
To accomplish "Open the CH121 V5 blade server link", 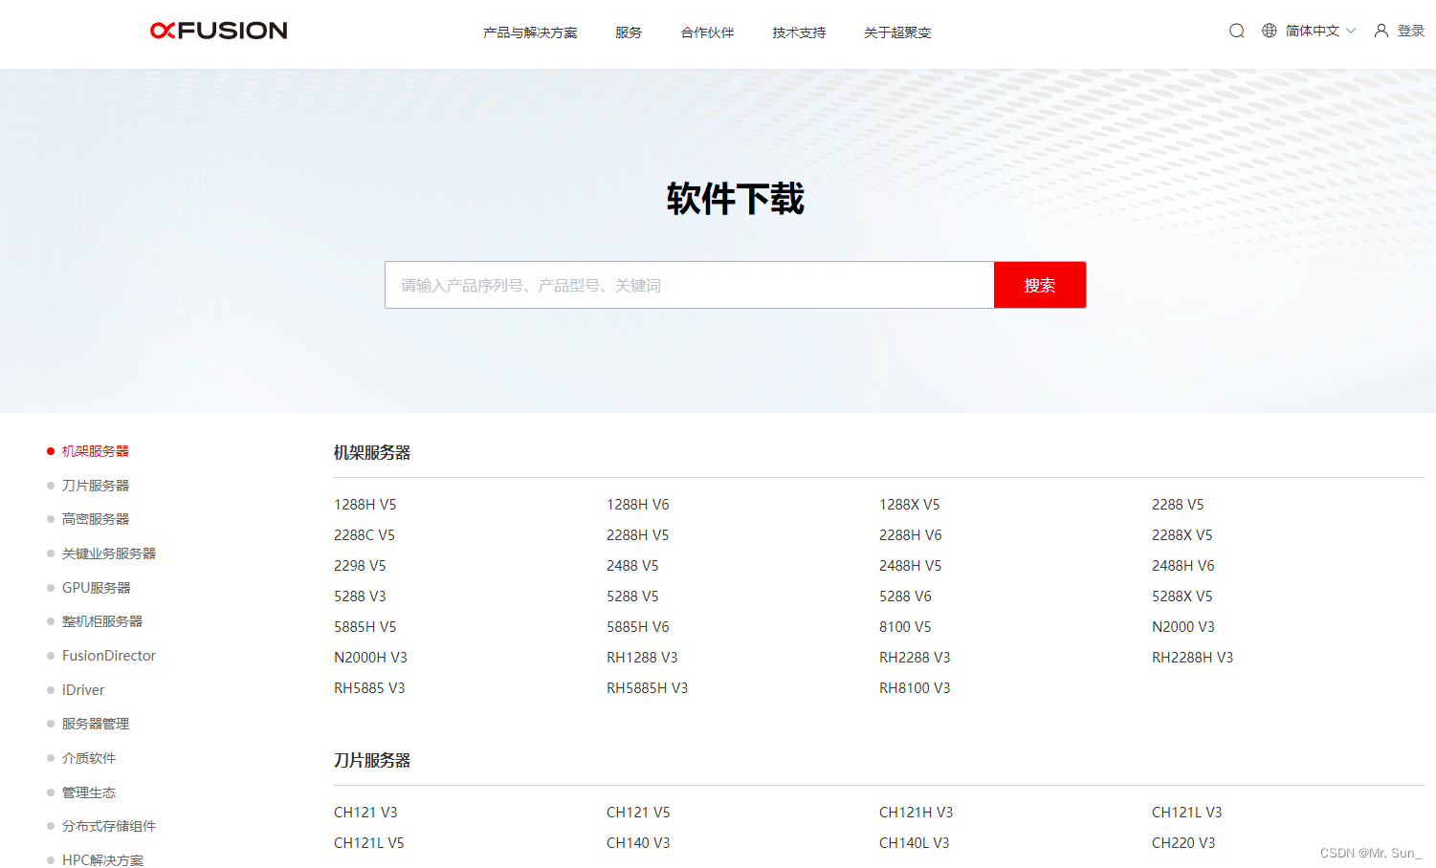I will point(638,813).
